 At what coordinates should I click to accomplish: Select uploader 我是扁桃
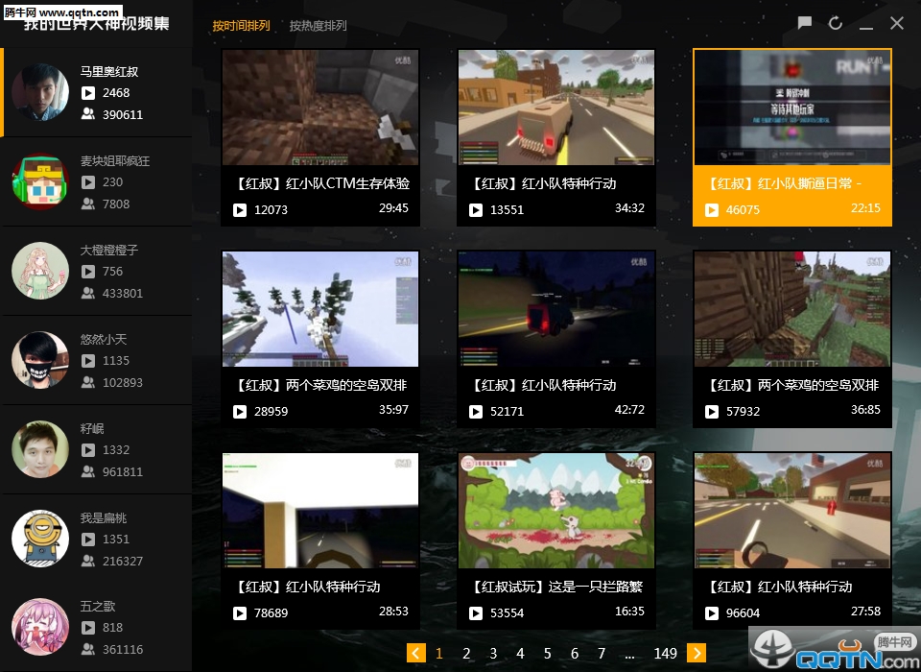pos(96,540)
